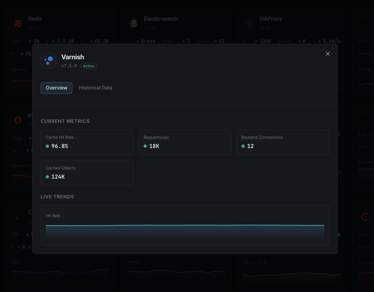The height and width of the screenshot is (292, 374).
Task: Click the PostgreSQL elephant icon
Action: point(18,120)
